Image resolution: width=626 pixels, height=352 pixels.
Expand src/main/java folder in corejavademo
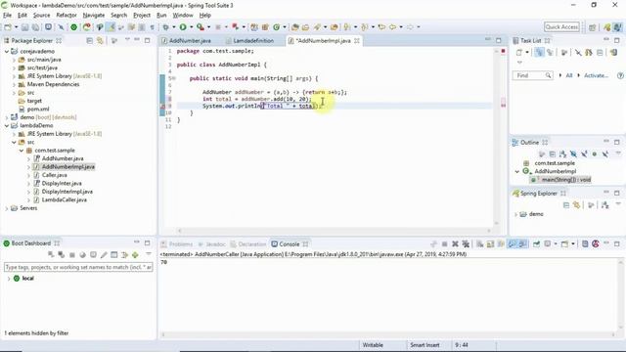point(15,60)
